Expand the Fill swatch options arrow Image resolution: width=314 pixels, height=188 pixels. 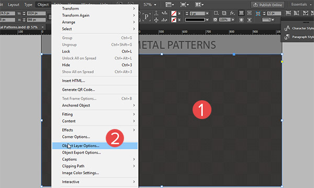point(180,14)
